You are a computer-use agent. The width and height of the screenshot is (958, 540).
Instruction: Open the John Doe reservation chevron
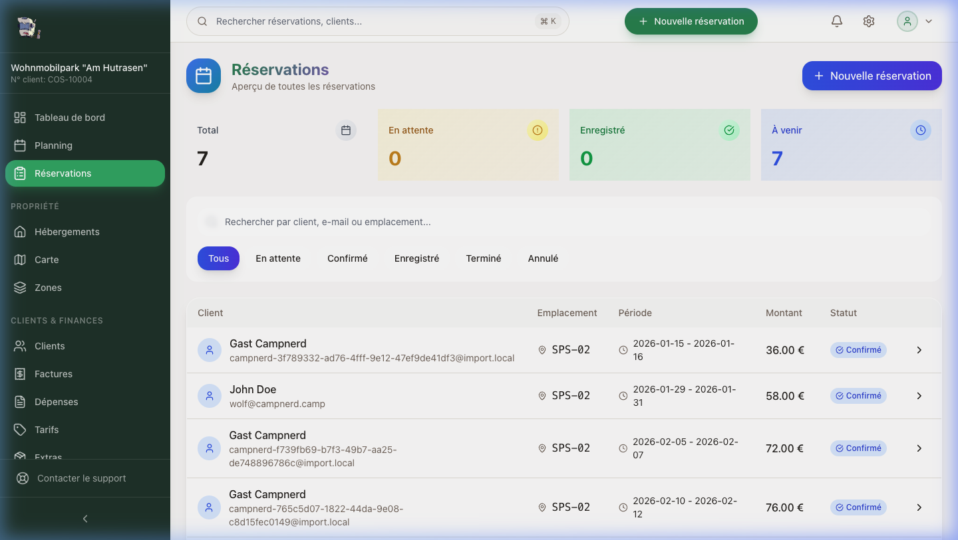919,396
